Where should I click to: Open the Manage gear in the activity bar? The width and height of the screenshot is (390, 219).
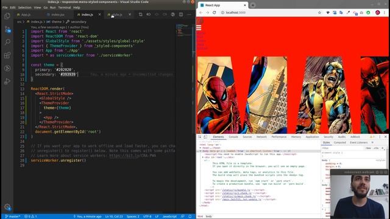pyautogui.click(x=7, y=207)
